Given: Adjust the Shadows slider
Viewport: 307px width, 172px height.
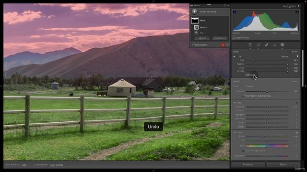Looking at the screenshot, I should pyautogui.click(x=267, y=119).
